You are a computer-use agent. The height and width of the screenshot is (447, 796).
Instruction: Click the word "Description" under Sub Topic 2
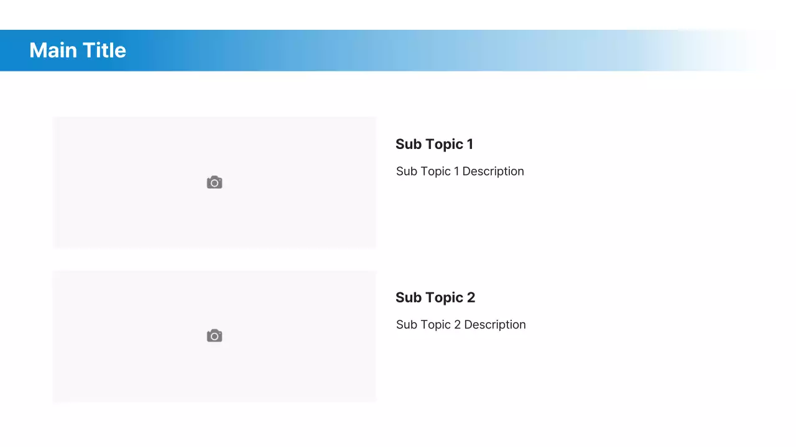pos(495,325)
